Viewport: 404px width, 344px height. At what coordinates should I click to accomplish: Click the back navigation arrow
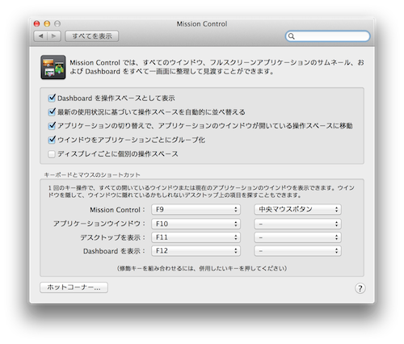(40, 36)
